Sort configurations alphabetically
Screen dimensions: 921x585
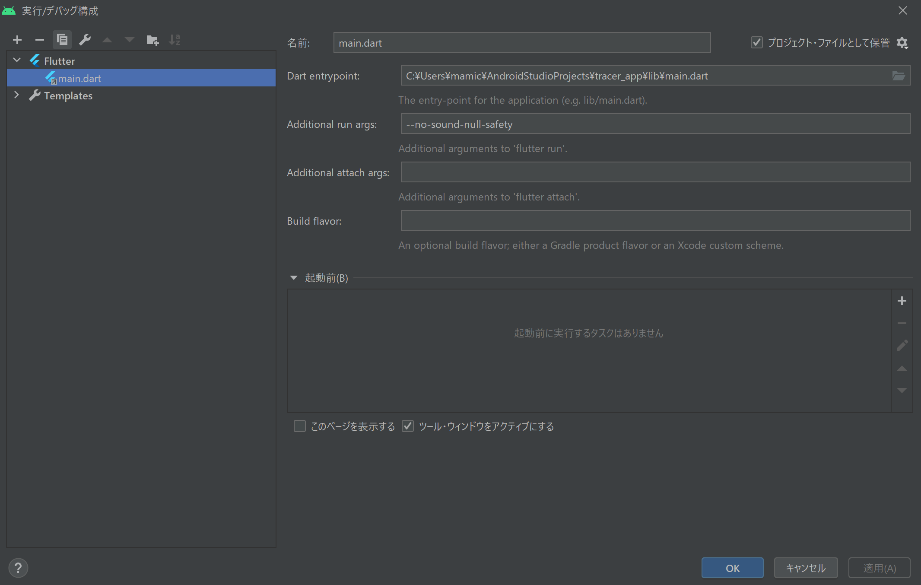(175, 40)
